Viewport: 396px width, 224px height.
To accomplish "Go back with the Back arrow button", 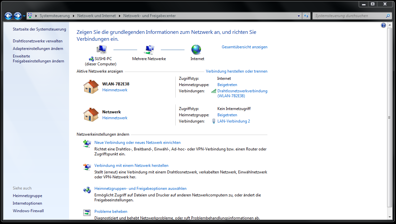I will coord(9,16).
